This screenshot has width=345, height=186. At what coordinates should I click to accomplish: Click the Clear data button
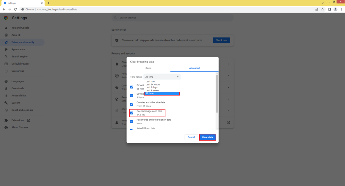(207, 137)
